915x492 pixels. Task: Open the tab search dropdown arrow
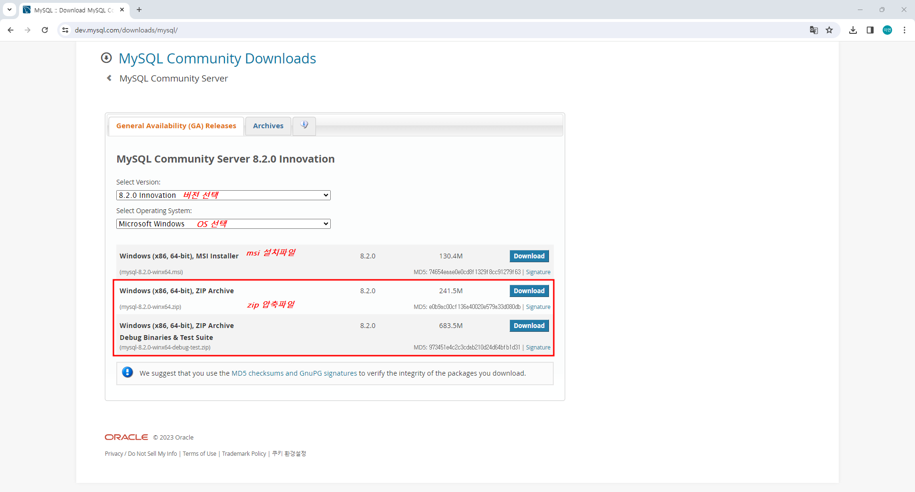(10, 10)
